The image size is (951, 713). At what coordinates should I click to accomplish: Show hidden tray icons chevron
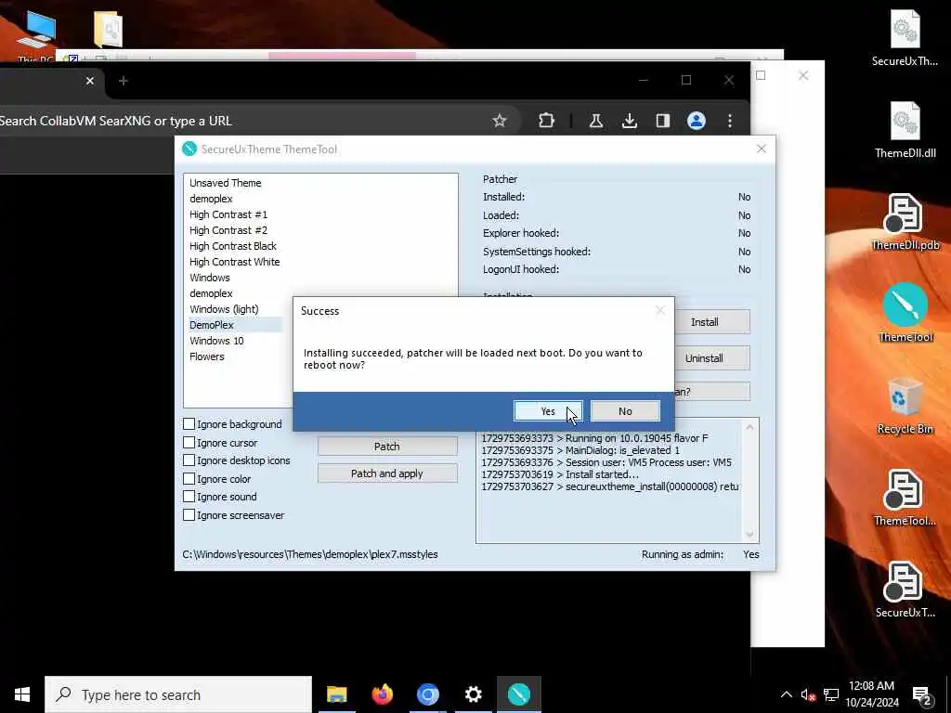[x=786, y=694]
